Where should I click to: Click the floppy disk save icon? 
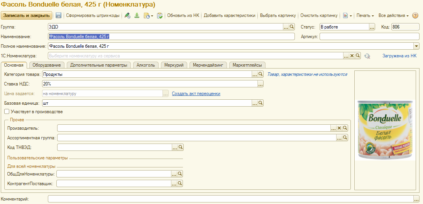click(59, 16)
